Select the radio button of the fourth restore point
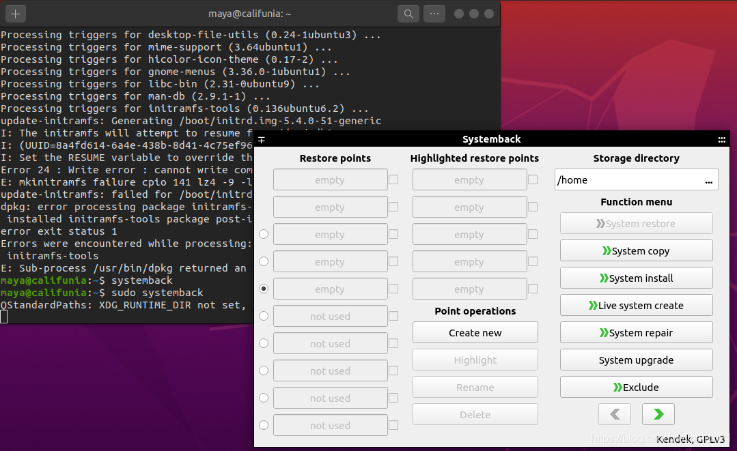737x451 pixels. click(264, 261)
